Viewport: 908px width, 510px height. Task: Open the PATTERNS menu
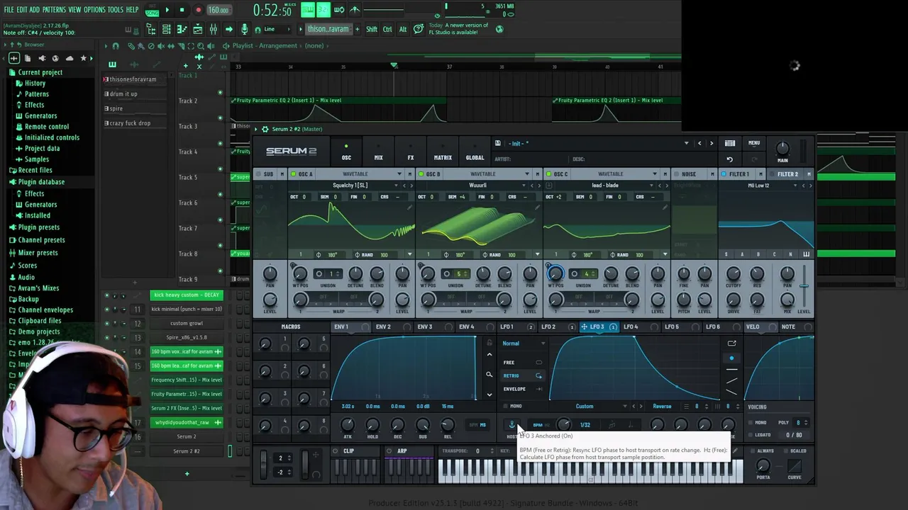tap(54, 10)
